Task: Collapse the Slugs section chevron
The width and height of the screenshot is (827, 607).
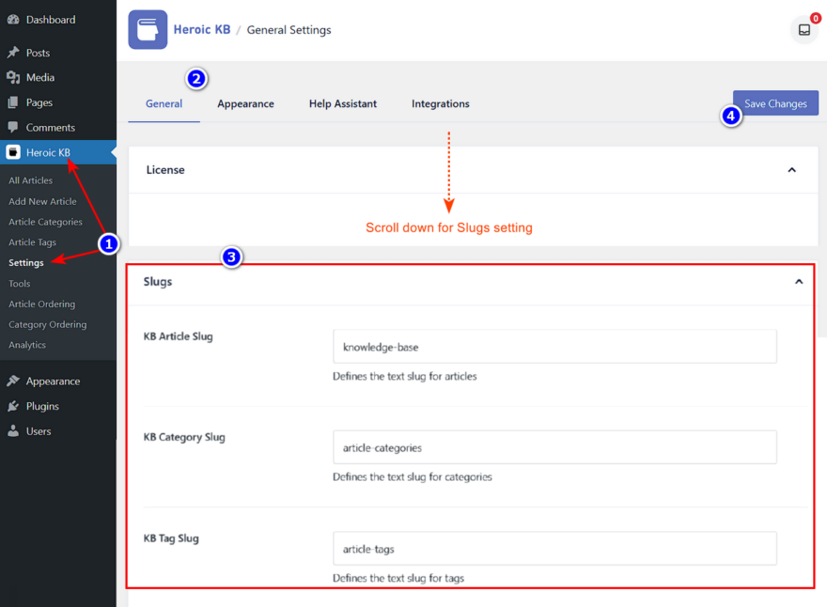Action: click(799, 282)
